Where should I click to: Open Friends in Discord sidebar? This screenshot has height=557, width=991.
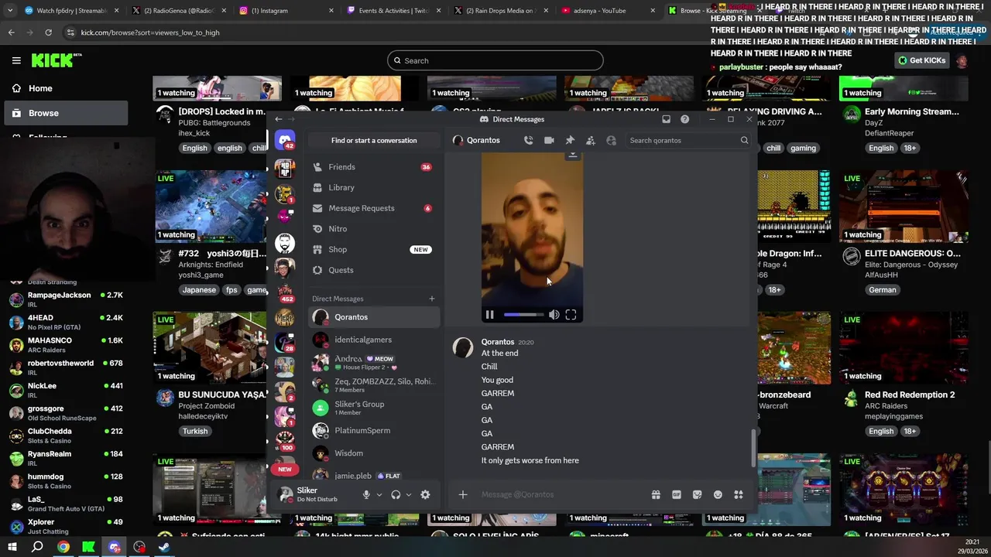pyautogui.click(x=374, y=167)
